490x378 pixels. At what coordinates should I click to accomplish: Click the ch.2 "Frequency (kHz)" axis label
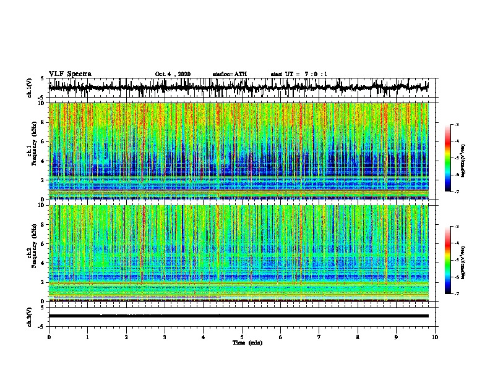click(x=34, y=246)
